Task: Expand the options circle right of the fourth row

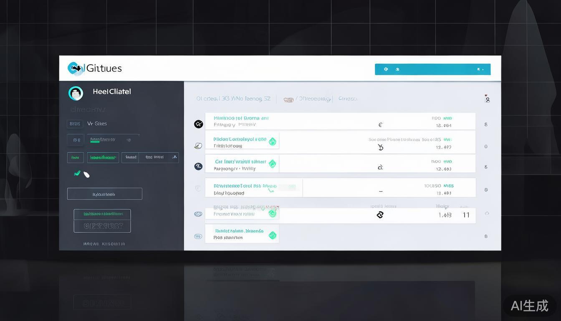Action: point(486,190)
